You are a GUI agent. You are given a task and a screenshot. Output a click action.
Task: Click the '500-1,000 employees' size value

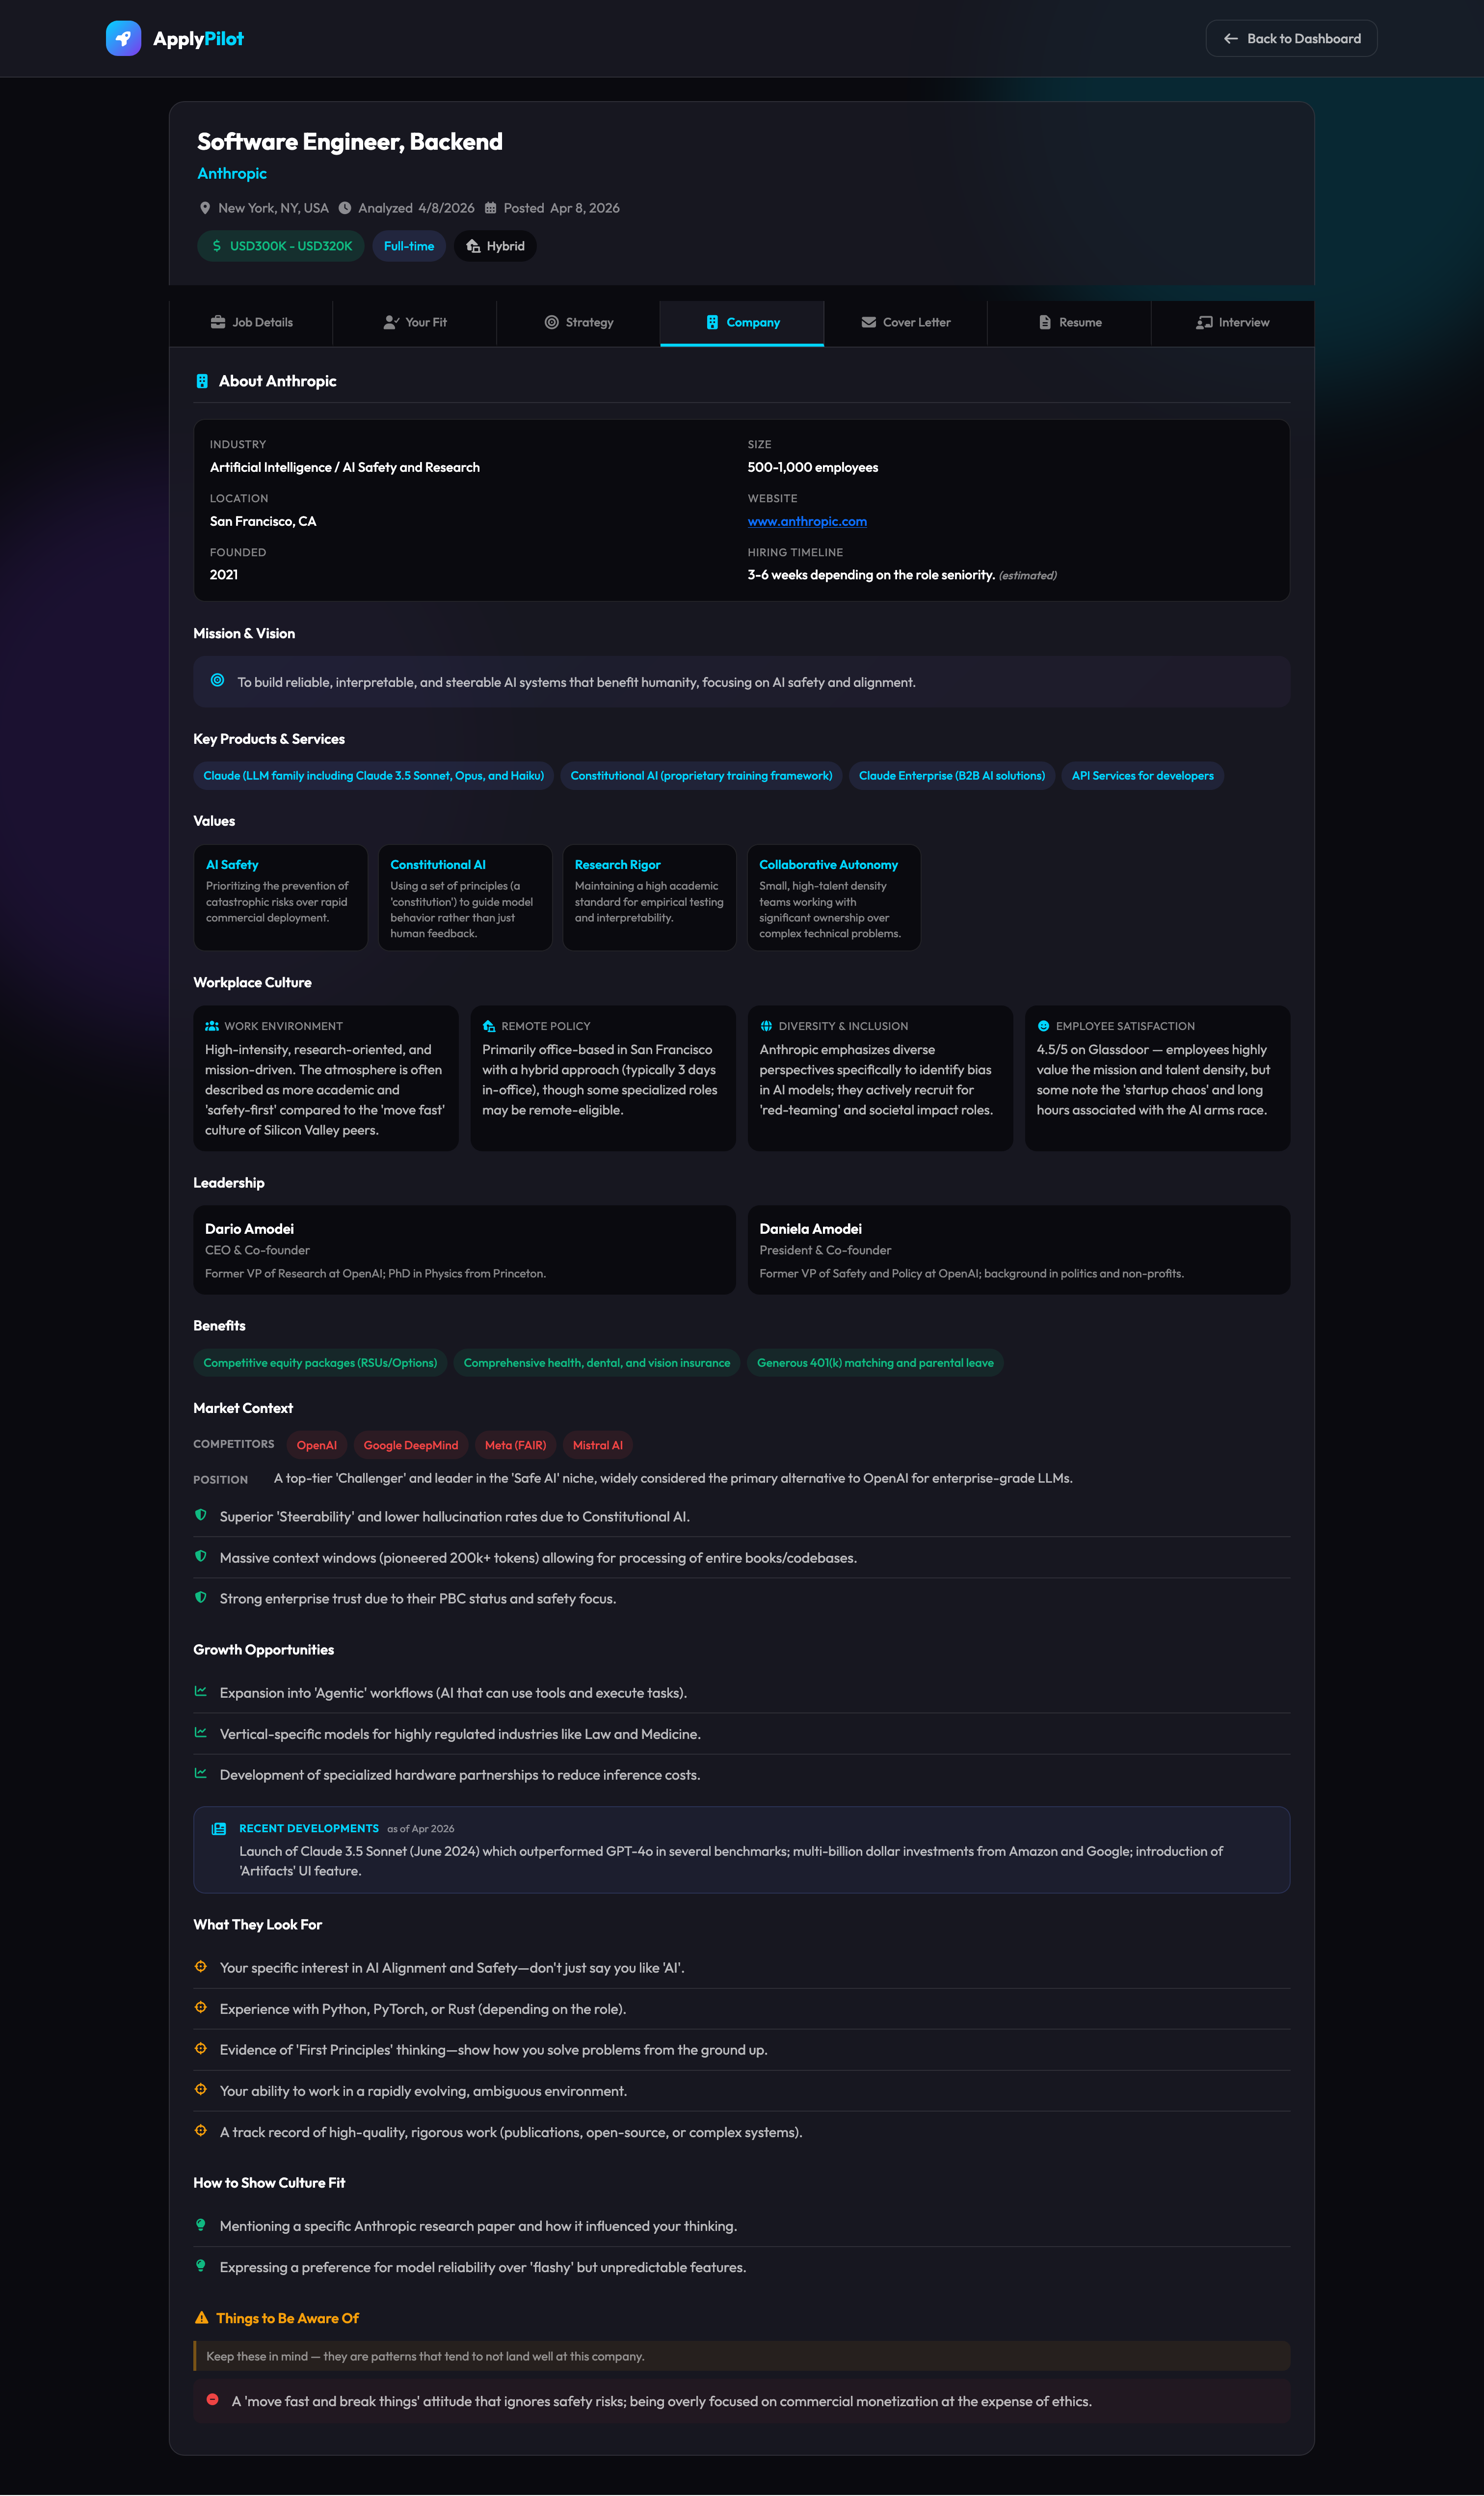click(813, 467)
